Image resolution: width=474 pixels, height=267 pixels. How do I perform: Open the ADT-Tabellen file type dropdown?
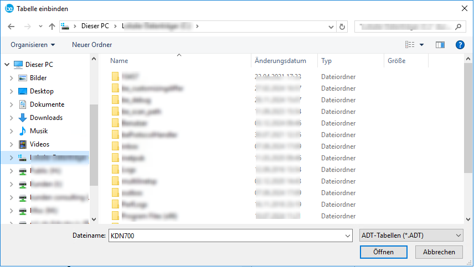point(411,235)
